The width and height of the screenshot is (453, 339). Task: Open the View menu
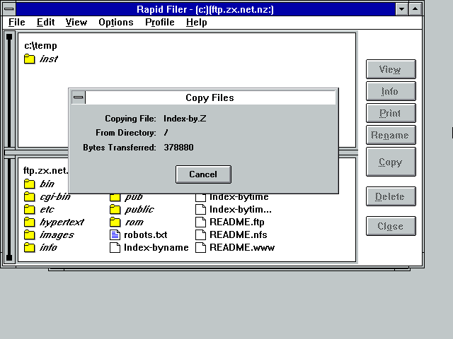(x=76, y=22)
